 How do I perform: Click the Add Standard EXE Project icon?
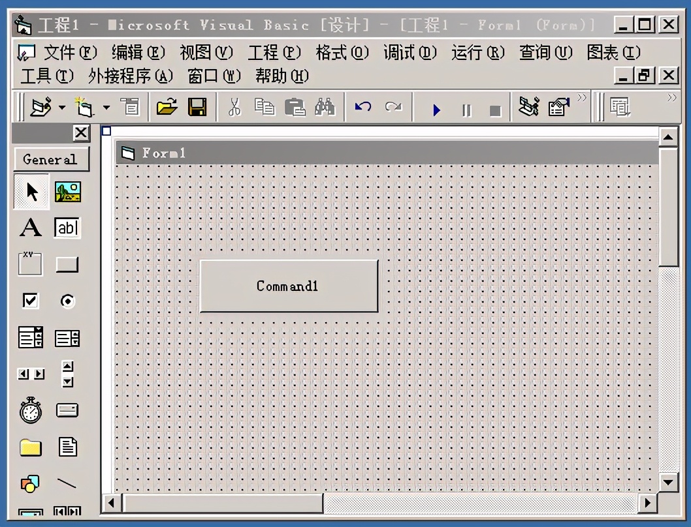pyautogui.click(x=41, y=107)
